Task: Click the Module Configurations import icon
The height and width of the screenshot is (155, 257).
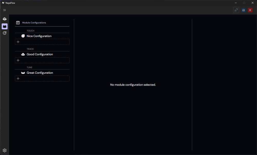Action: coord(18,23)
